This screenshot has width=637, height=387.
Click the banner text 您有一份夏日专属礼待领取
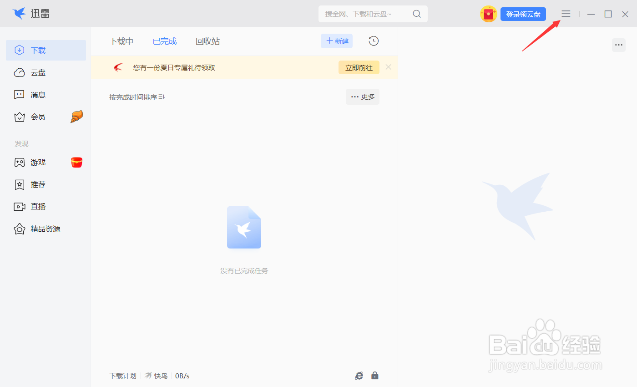point(174,67)
